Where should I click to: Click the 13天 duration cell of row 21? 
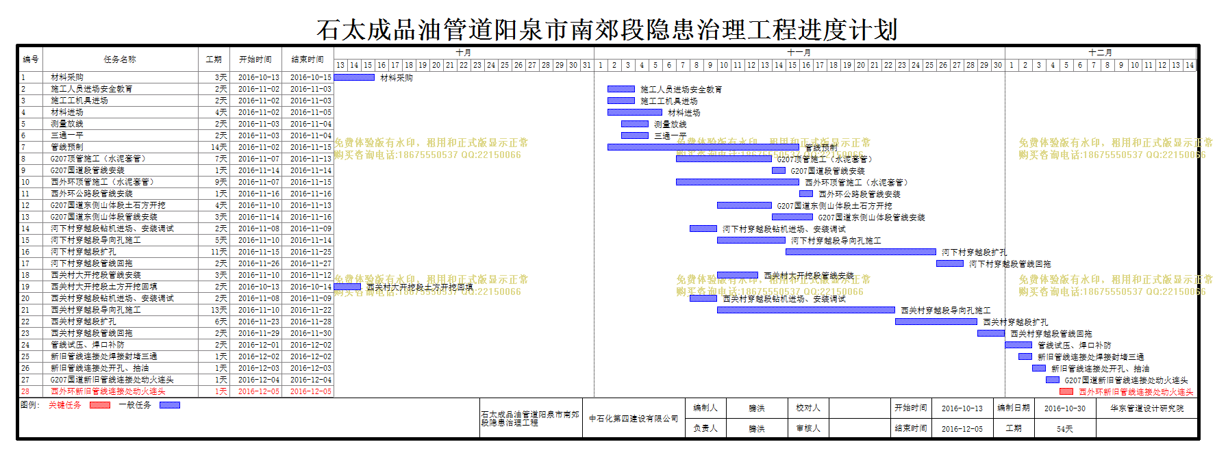219,310
